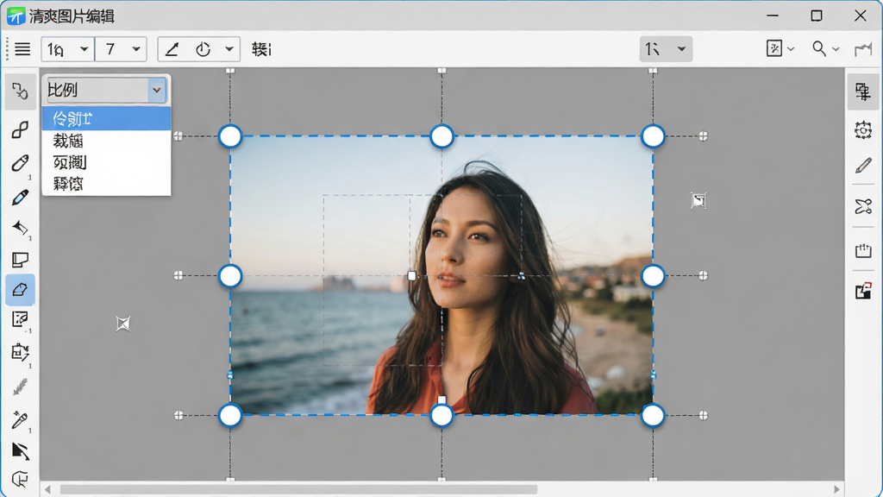This screenshot has height=497, width=883.
Task: Expand the chevron beside the image effects icon
Action: click(x=791, y=49)
